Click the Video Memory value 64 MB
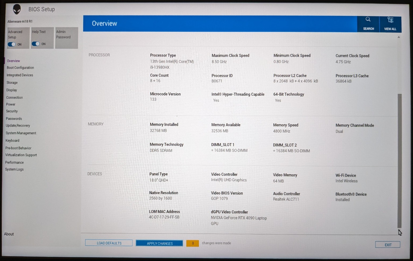The width and height of the screenshot is (413, 261). pyautogui.click(x=278, y=181)
